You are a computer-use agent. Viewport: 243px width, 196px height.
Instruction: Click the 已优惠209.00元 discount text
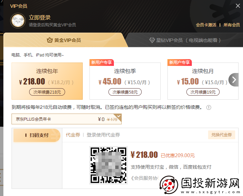[x=178, y=155]
